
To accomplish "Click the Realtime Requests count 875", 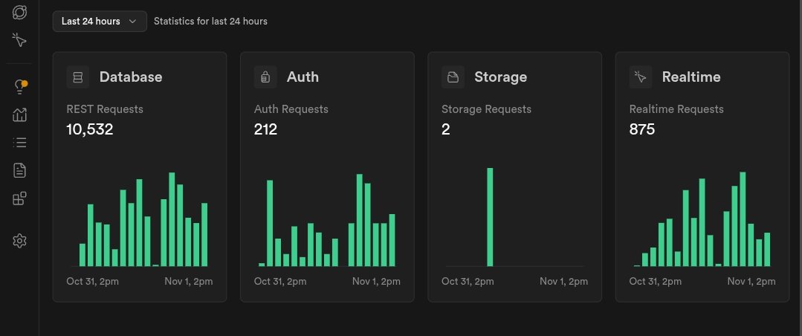I will [x=642, y=129].
